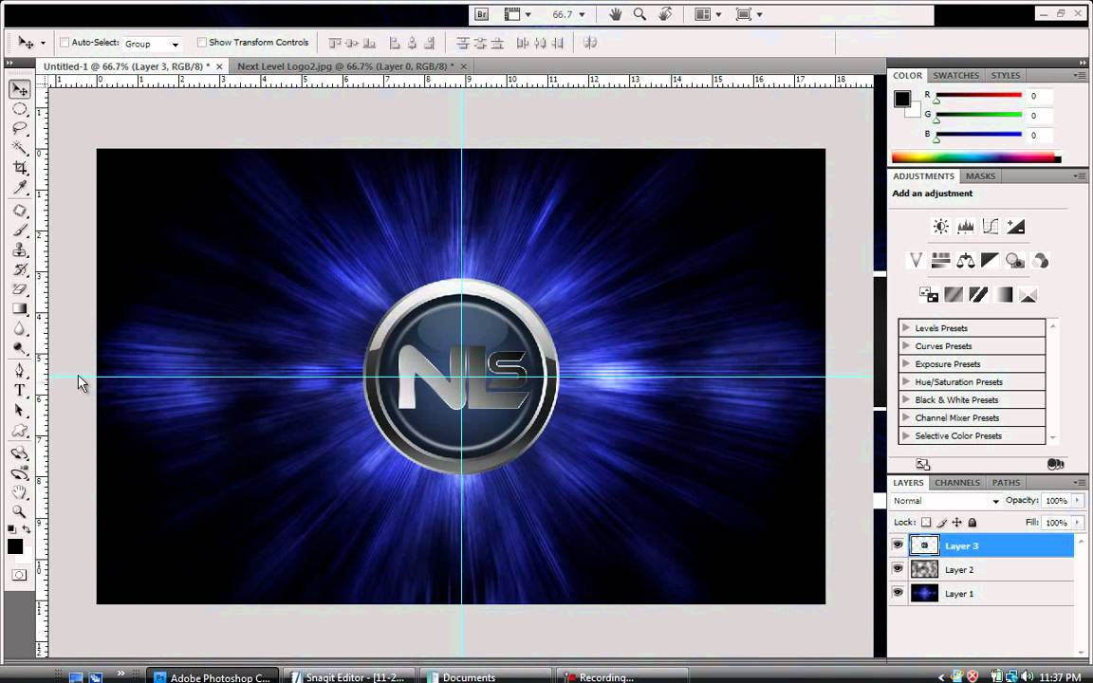Switch to Next Level Logo2.jpg document tab
Image resolution: width=1093 pixels, height=683 pixels.
tap(345, 66)
